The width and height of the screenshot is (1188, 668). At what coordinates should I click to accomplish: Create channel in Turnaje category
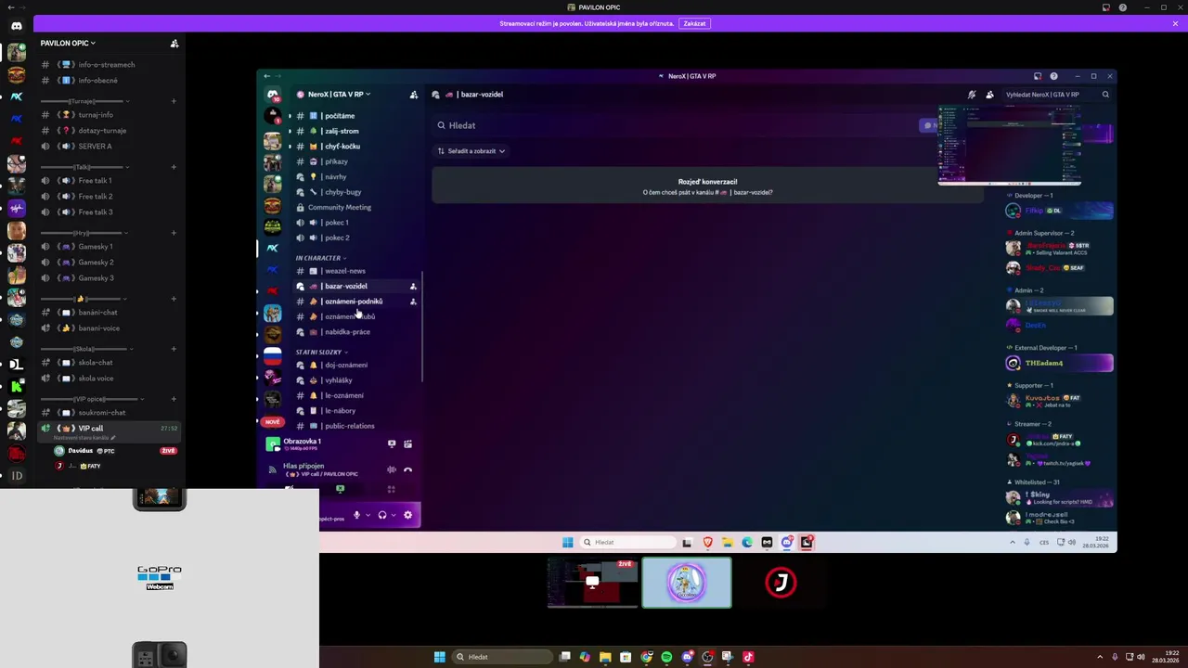174,100
